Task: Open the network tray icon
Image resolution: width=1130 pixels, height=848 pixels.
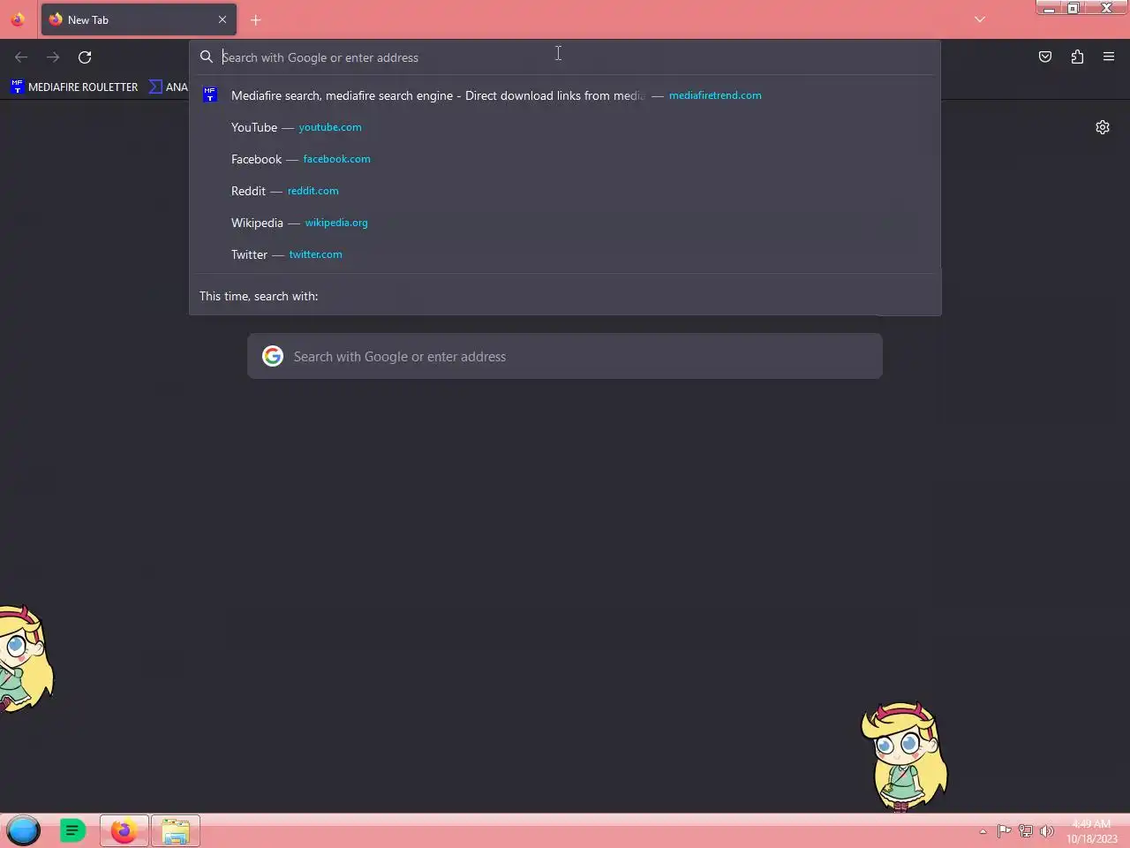Action: pyautogui.click(x=1026, y=831)
